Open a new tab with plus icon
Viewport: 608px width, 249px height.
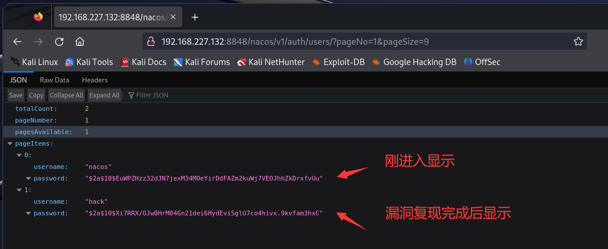pyautogui.click(x=195, y=17)
